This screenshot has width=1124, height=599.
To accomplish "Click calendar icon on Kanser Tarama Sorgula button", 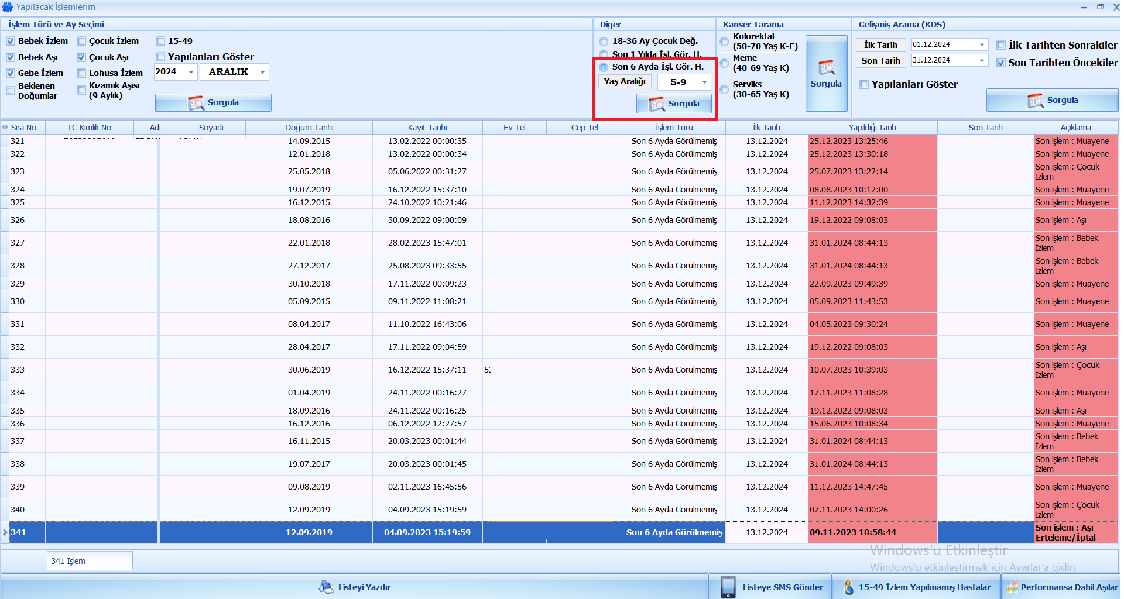I will coord(827,68).
